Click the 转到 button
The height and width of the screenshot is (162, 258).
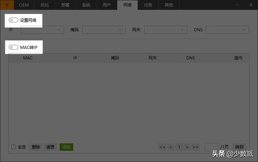click(x=239, y=147)
